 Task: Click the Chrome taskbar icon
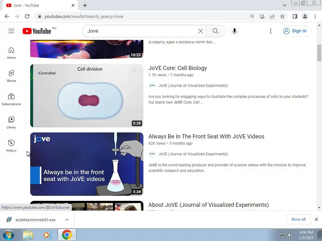point(67,235)
